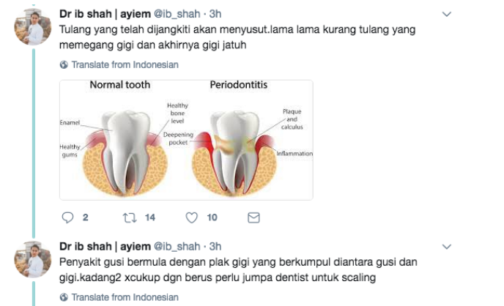Open @ib_shah handle in first tweet
The image size is (504, 306).
tap(177, 14)
